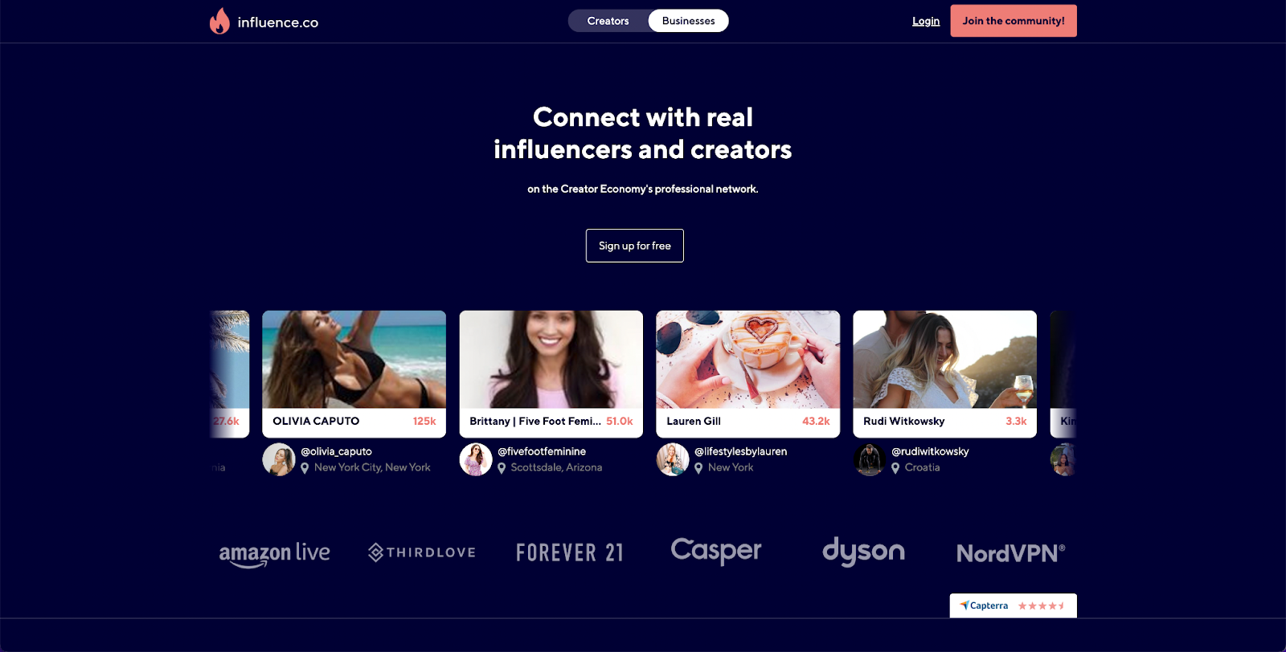Click Olivia Caputo's round avatar

(279, 459)
